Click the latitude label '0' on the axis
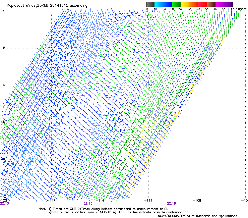This screenshot has height=218, width=248. pos(3,11)
